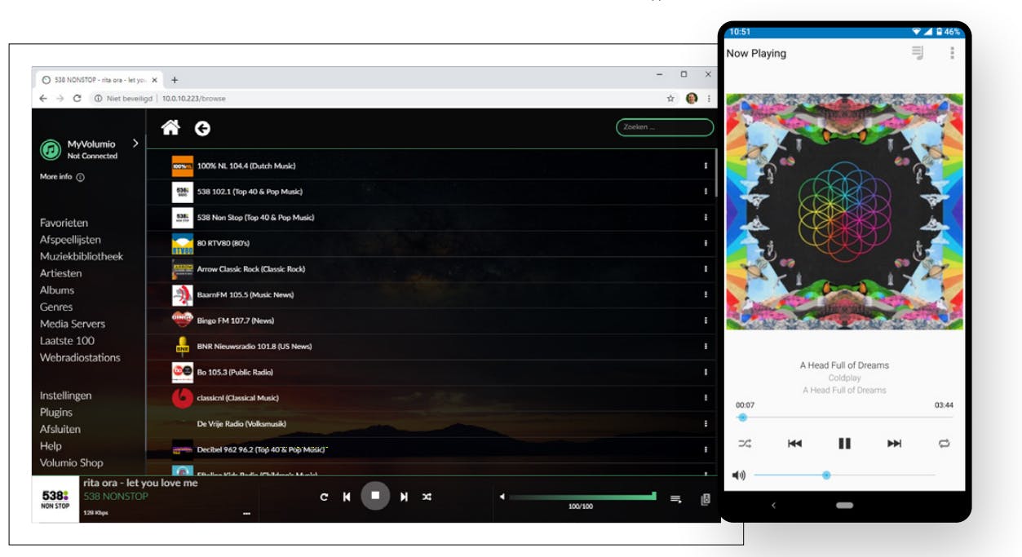Expand the MyVolumio chevron arrow
Screen dimensions: 1022x557
pyautogui.click(x=135, y=144)
